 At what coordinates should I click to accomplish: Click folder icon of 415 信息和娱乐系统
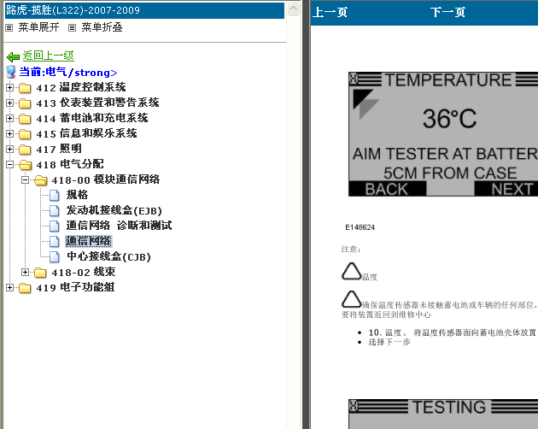click(25, 134)
